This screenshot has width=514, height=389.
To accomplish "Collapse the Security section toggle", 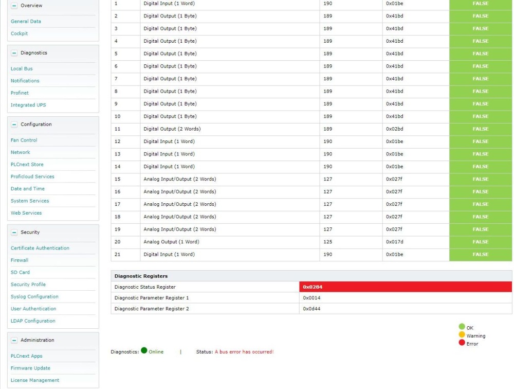I will (14, 233).
